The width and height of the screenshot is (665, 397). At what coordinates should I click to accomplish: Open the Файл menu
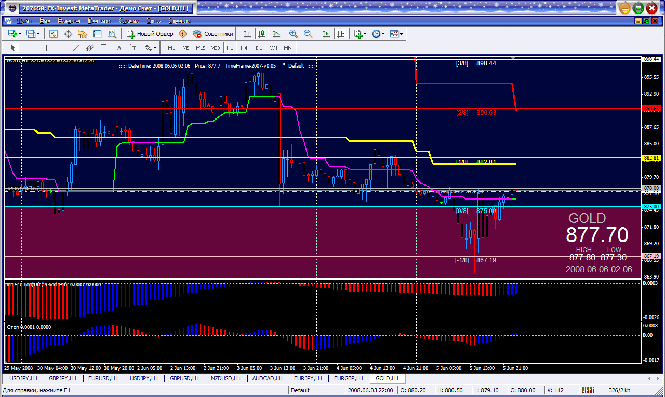tap(24, 21)
